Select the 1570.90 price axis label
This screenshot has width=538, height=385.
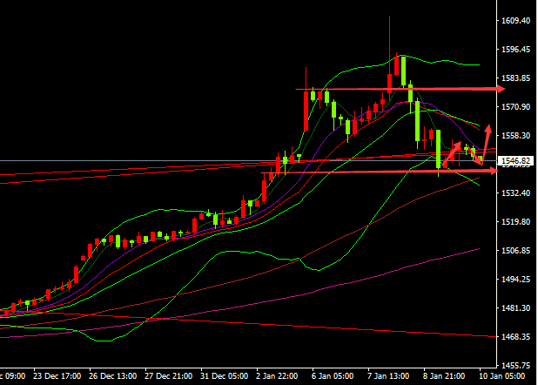tap(517, 107)
